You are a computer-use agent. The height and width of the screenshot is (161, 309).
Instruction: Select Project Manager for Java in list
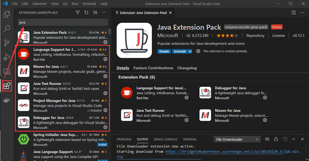(x=62, y=106)
